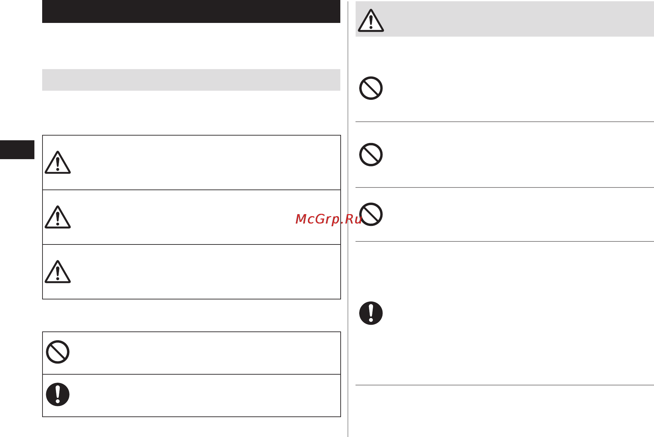Click the divider line below the right exclamation circle

pyautogui.click(x=505, y=385)
